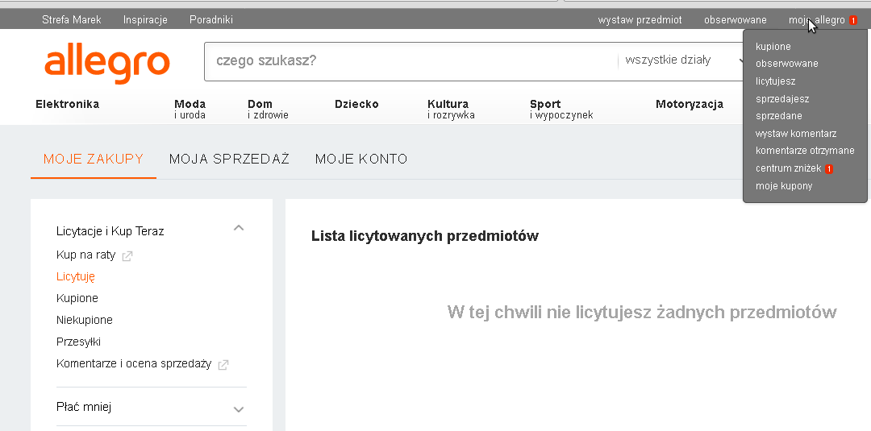Open the moje allegro menu
This screenshot has height=431, width=871.
816,20
